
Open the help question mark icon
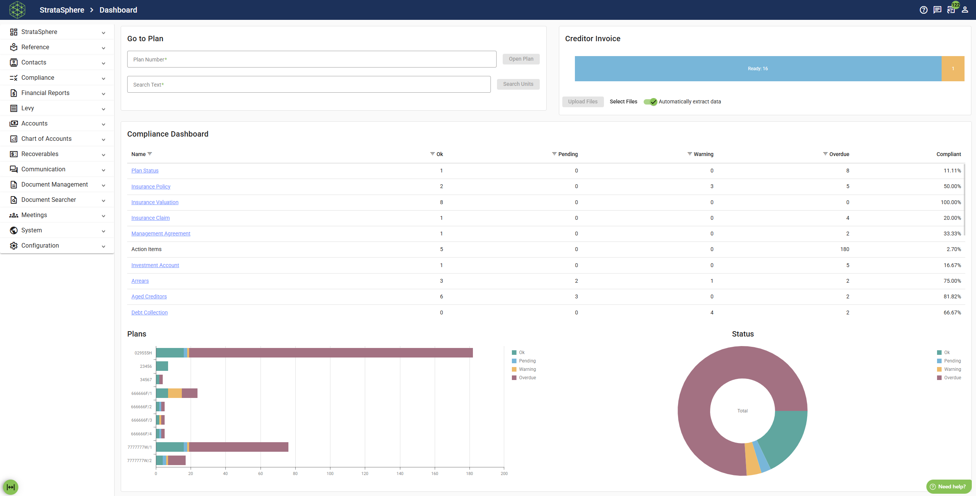tap(923, 10)
